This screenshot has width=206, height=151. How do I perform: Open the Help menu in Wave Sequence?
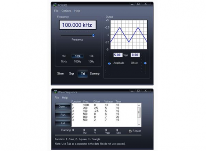[x=65, y=98]
